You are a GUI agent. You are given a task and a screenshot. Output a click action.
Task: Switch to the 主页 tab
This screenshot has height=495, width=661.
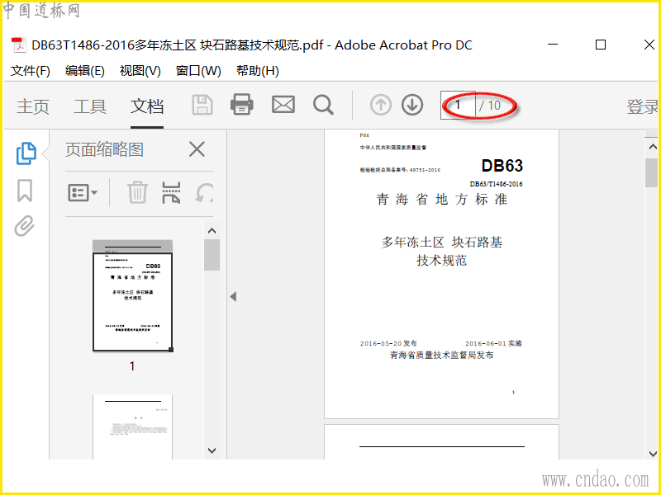click(x=33, y=106)
